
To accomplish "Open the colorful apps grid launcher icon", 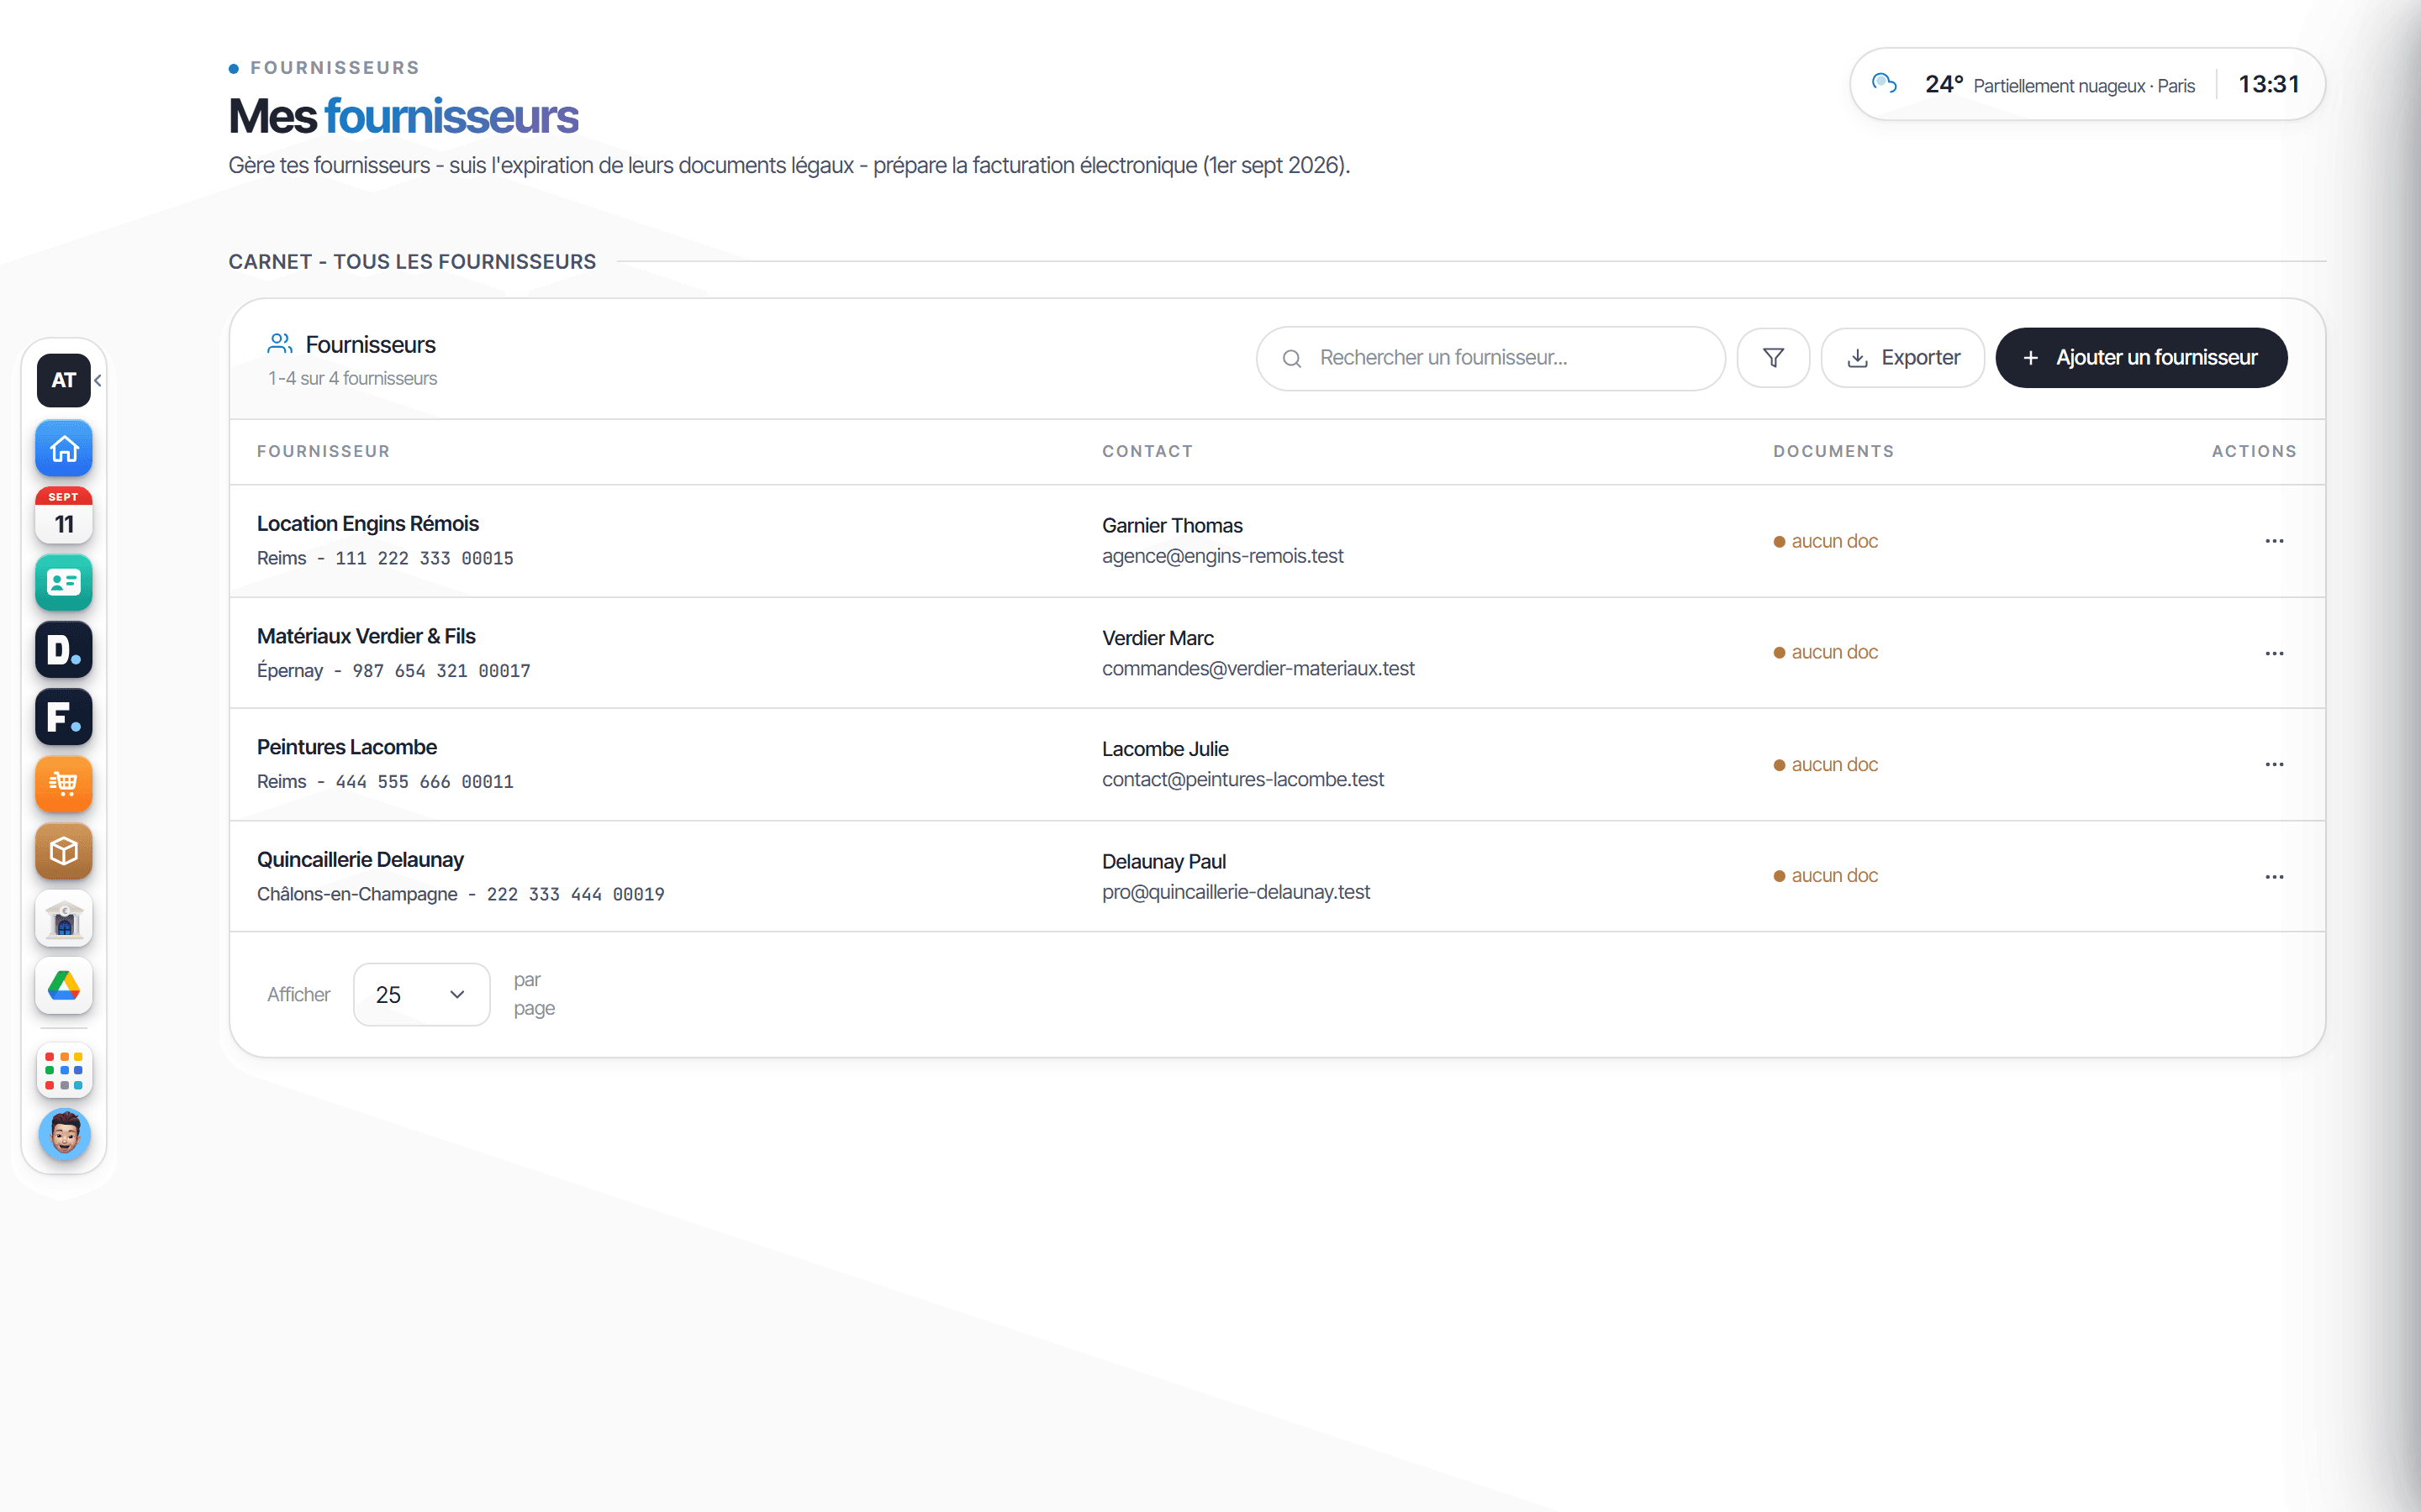I will pos(64,1070).
